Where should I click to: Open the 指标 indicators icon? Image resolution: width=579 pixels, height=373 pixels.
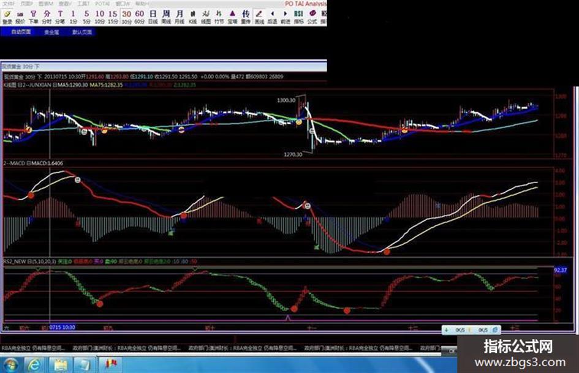(x=298, y=16)
